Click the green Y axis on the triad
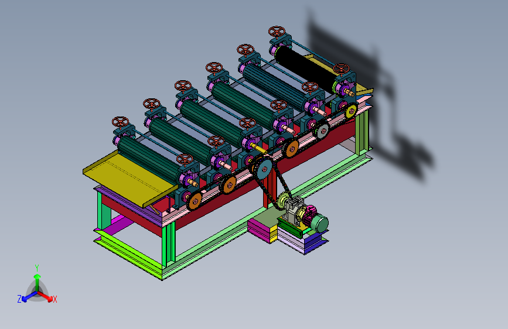Viewport: 508px width, 329px height. tap(37, 282)
